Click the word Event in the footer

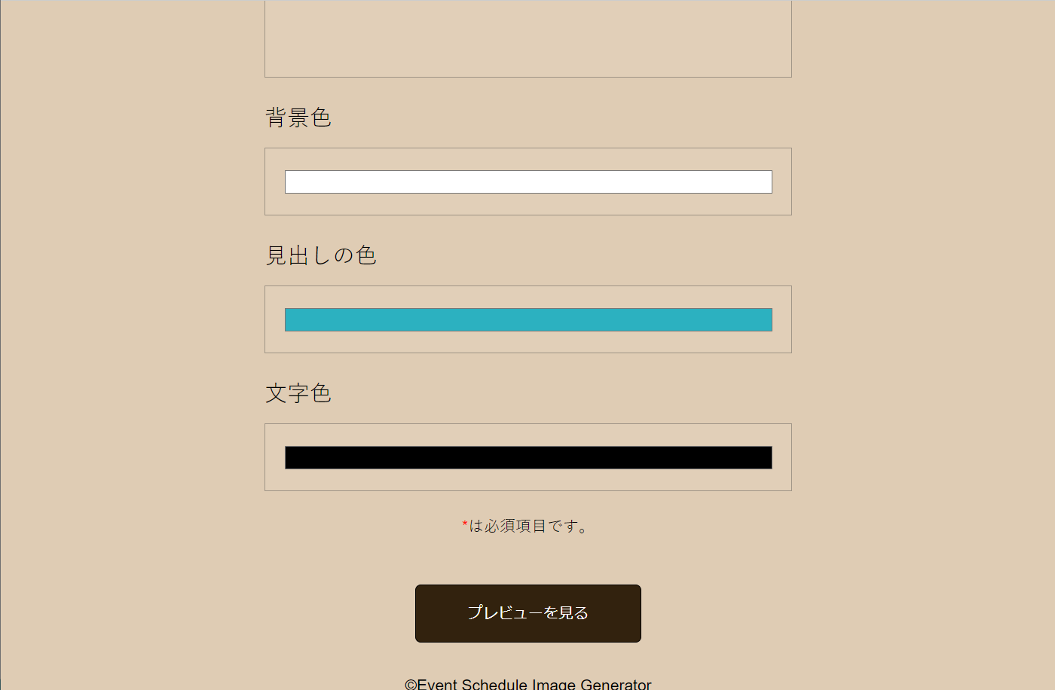coord(437,684)
